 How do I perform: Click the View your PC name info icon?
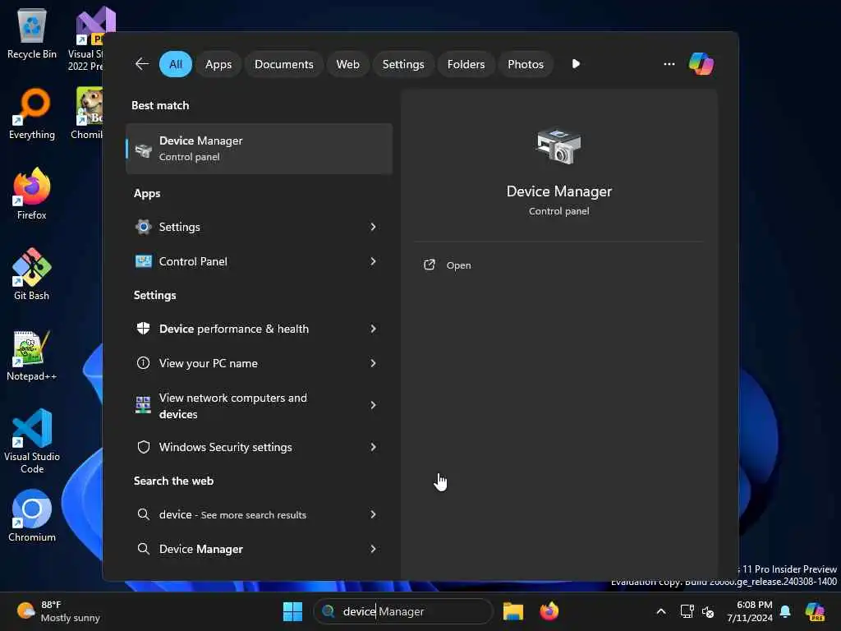[x=143, y=363]
